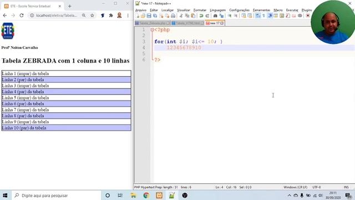Open the Formatar menu

pyautogui.click(x=200, y=10)
